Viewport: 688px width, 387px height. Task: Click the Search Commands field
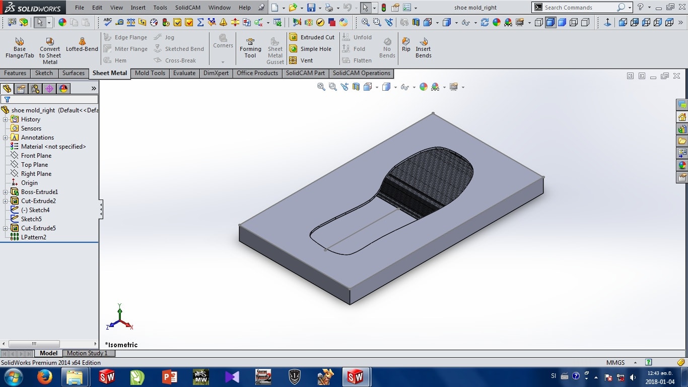pyautogui.click(x=579, y=8)
